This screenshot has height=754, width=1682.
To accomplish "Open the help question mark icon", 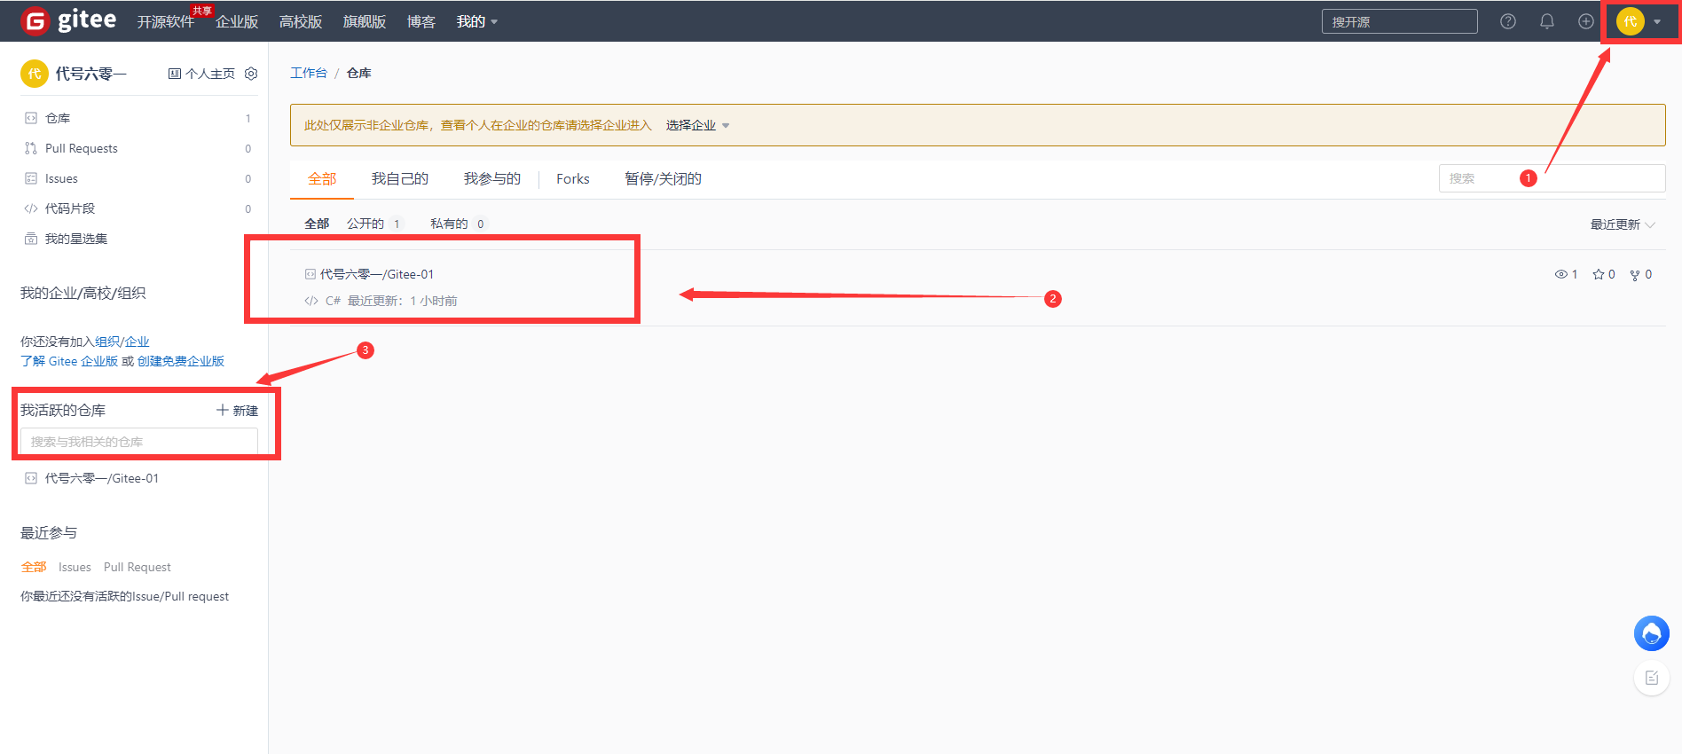I will tap(1508, 21).
